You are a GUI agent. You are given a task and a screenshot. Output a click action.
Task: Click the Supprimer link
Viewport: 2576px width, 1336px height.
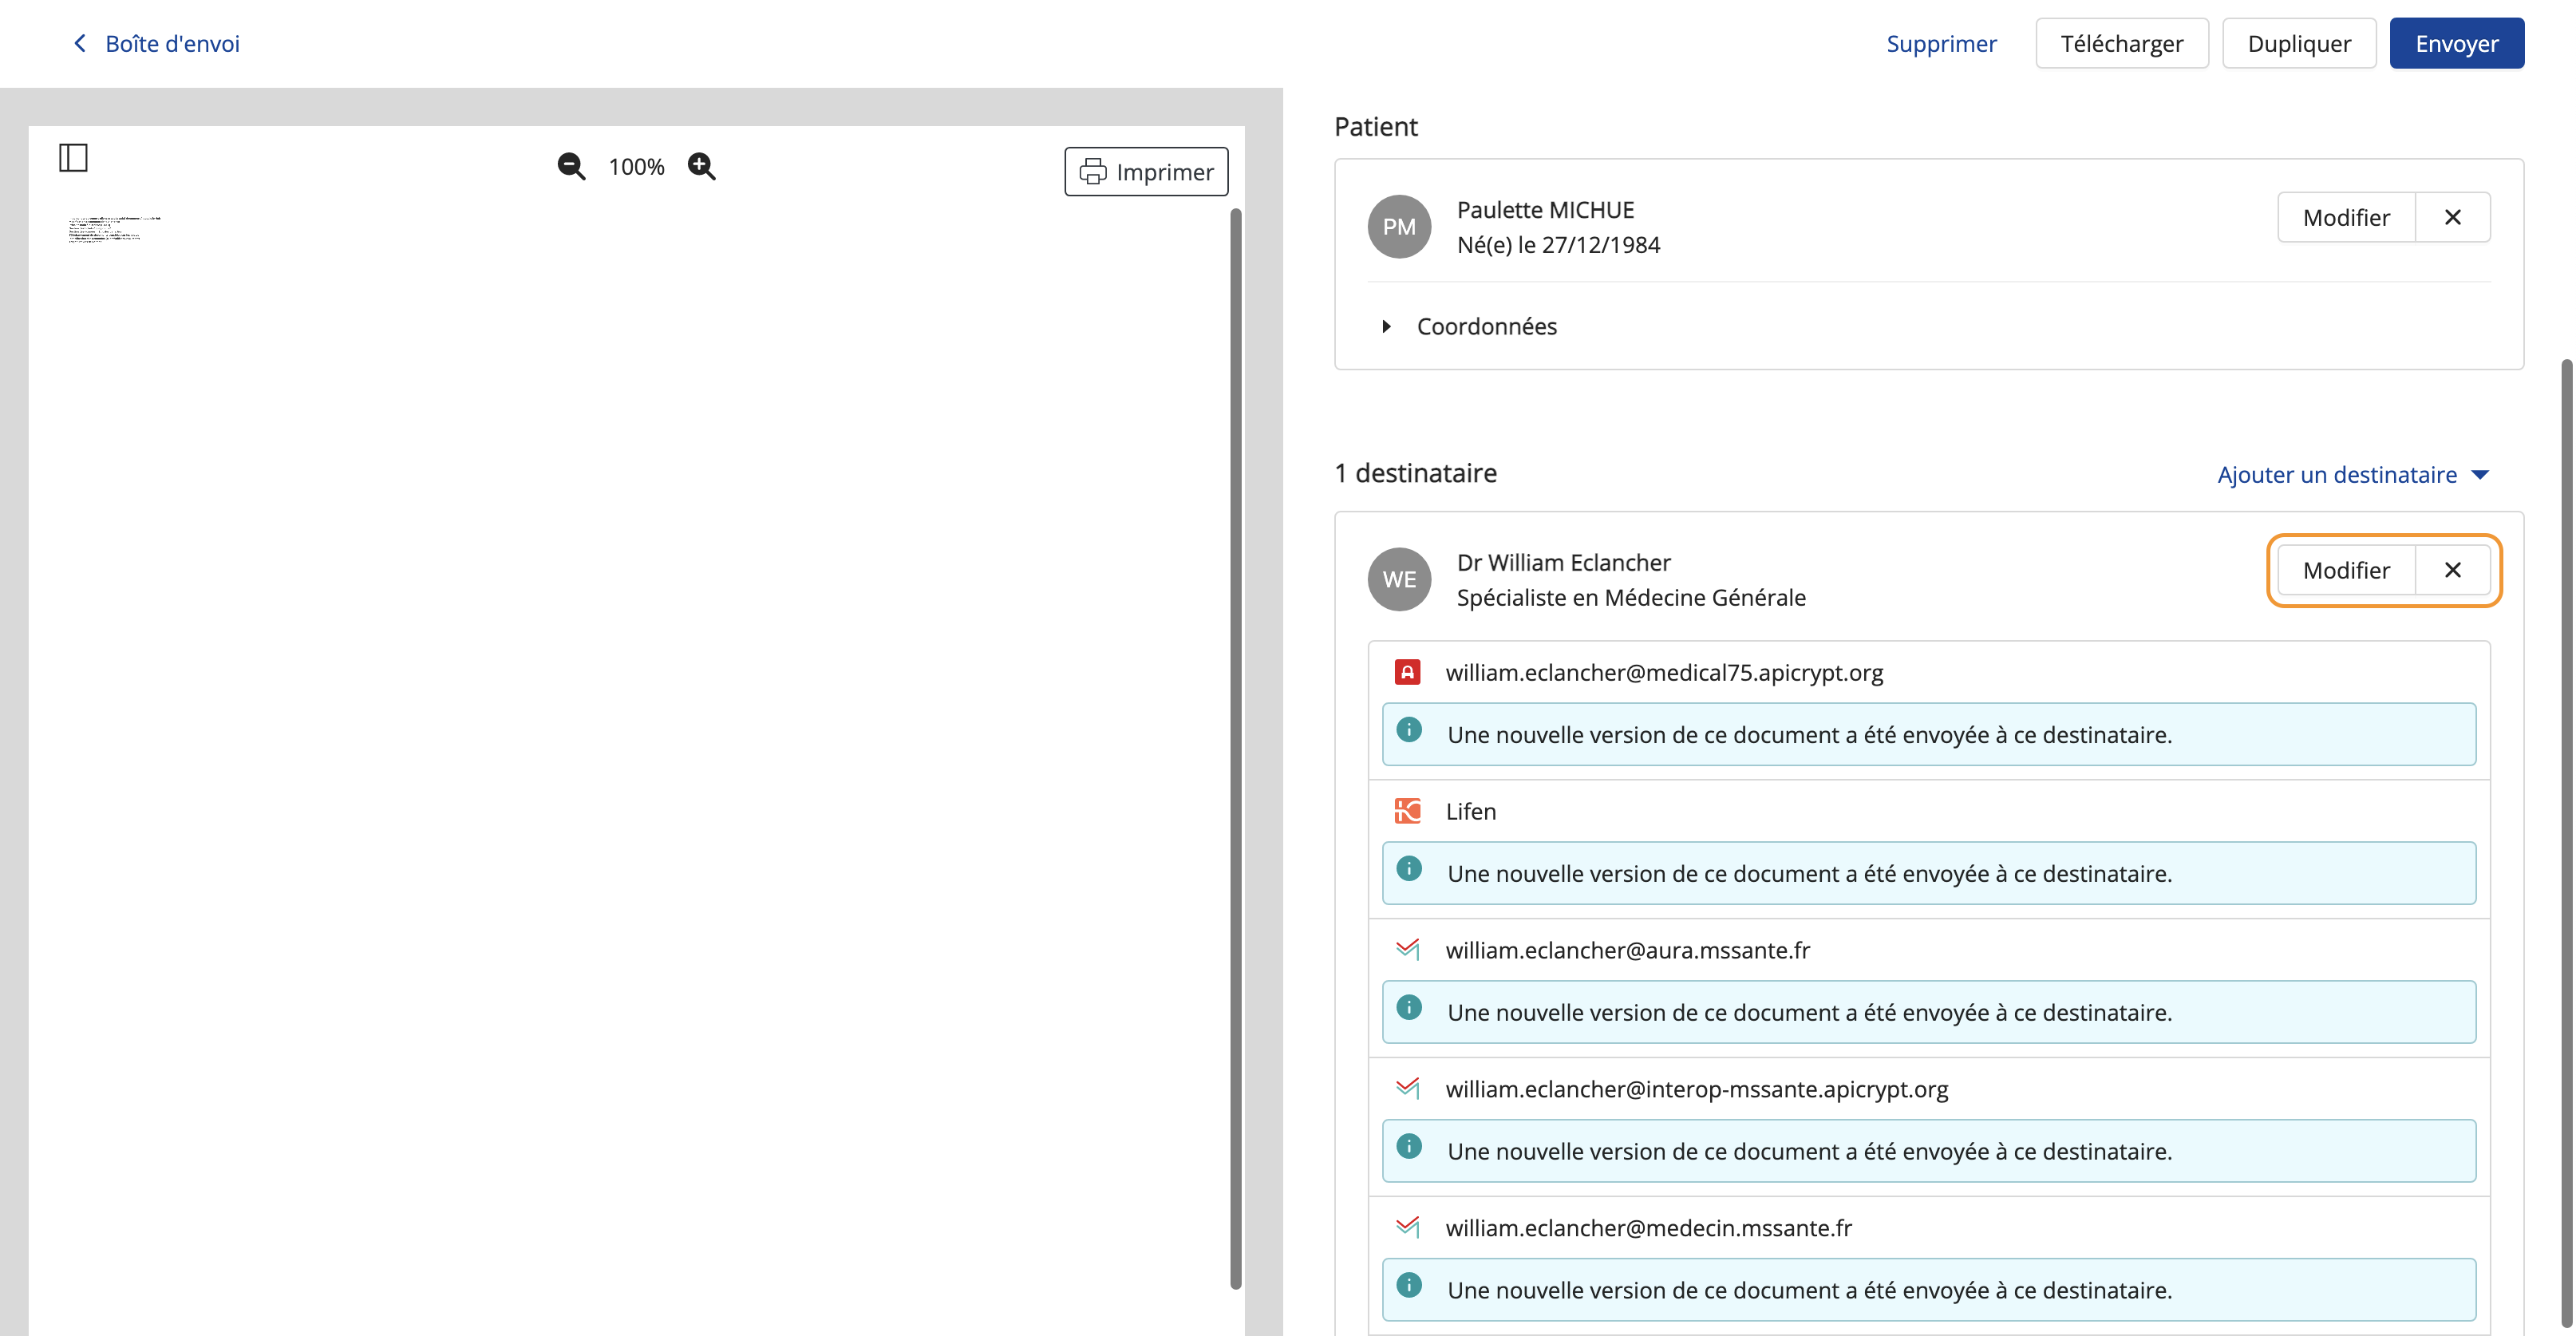(1941, 43)
